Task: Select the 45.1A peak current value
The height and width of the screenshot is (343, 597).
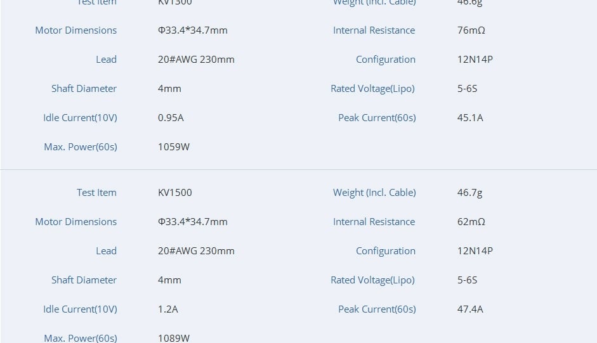Action: (470, 118)
